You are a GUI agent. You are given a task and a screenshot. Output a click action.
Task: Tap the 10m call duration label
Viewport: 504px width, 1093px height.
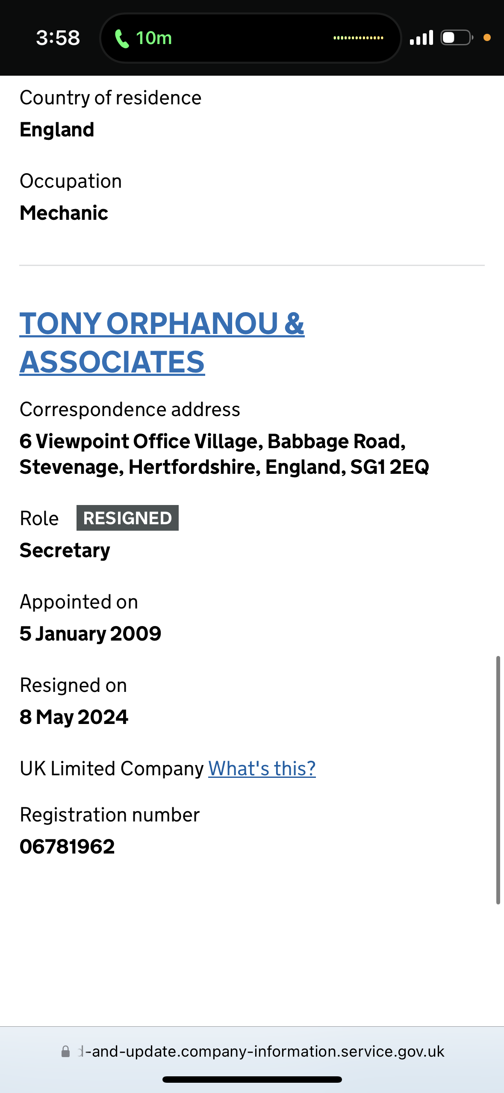click(x=154, y=38)
